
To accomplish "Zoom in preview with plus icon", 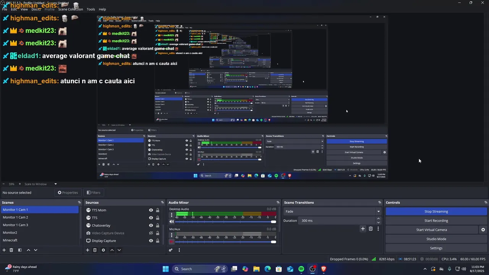I will [x=20, y=184].
